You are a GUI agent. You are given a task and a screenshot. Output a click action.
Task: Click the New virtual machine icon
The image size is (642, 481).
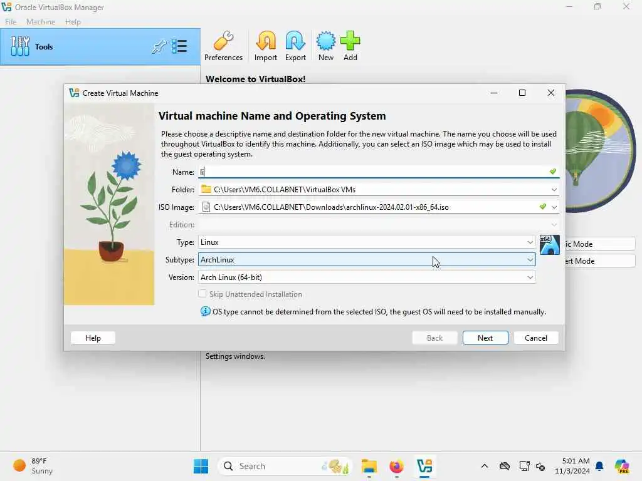coord(326,46)
